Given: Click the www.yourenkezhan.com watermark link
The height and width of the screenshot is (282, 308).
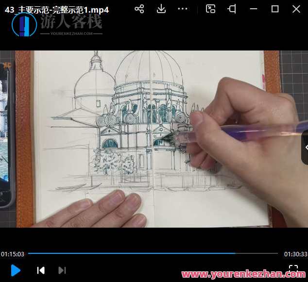Looking at the screenshot, I should tap(243, 275).
